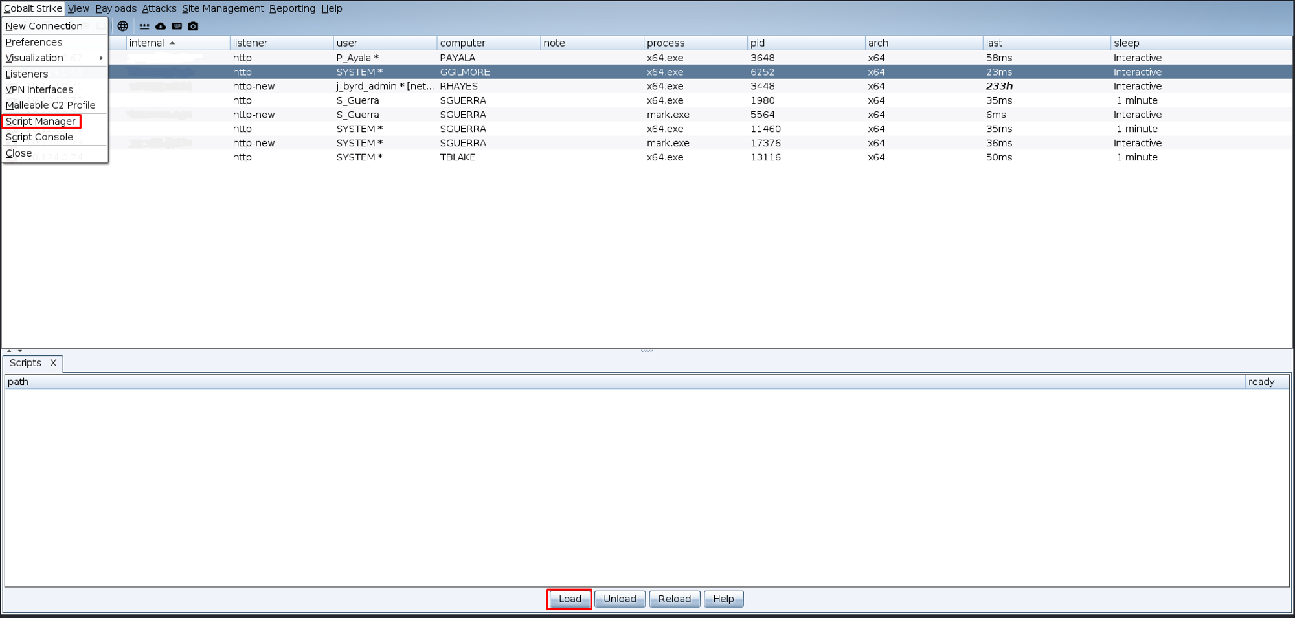Click the Load button
Viewport: 1295px width, 618px height.
(x=570, y=599)
